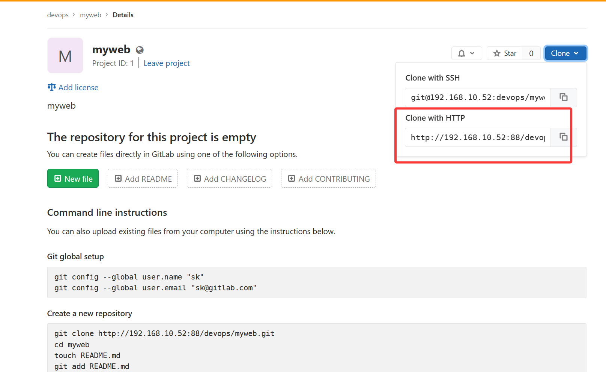The height and width of the screenshot is (372, 606).
Task: Copy the SSH clone URL
Action: [x=563, y=97]
